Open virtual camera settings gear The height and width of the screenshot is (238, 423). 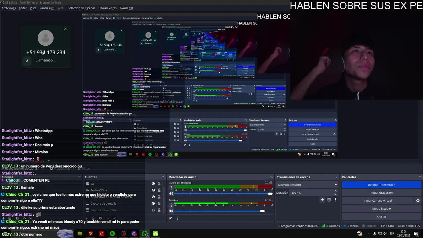(x=418, y=201)
